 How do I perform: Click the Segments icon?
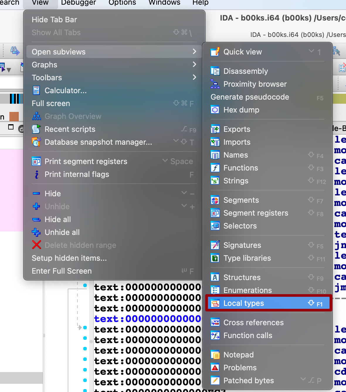(x=215, y=200)
